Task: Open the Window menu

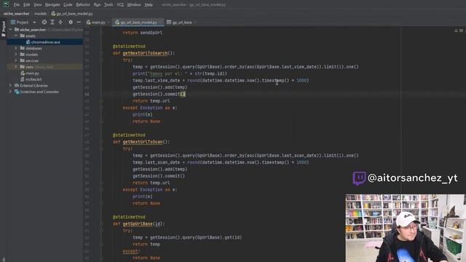Action: coord(134,5)
